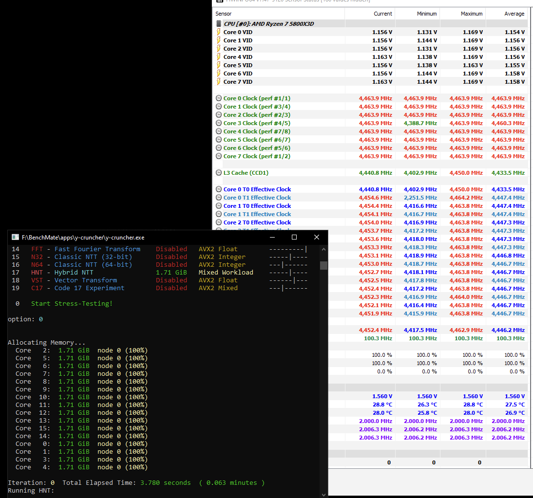Click the 100.3 MHz current value cell

tap(378, 338)
